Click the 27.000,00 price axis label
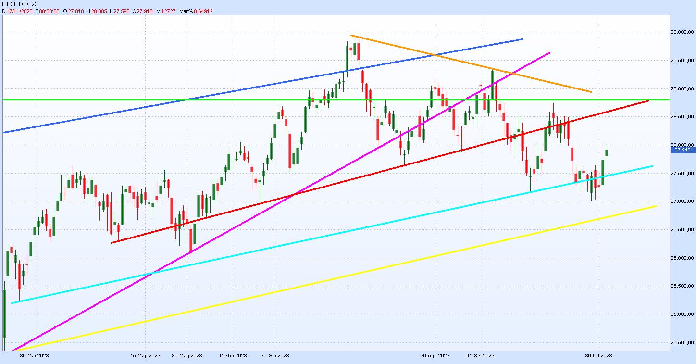Viewport: 696px width, 364px height. [683, 201]
